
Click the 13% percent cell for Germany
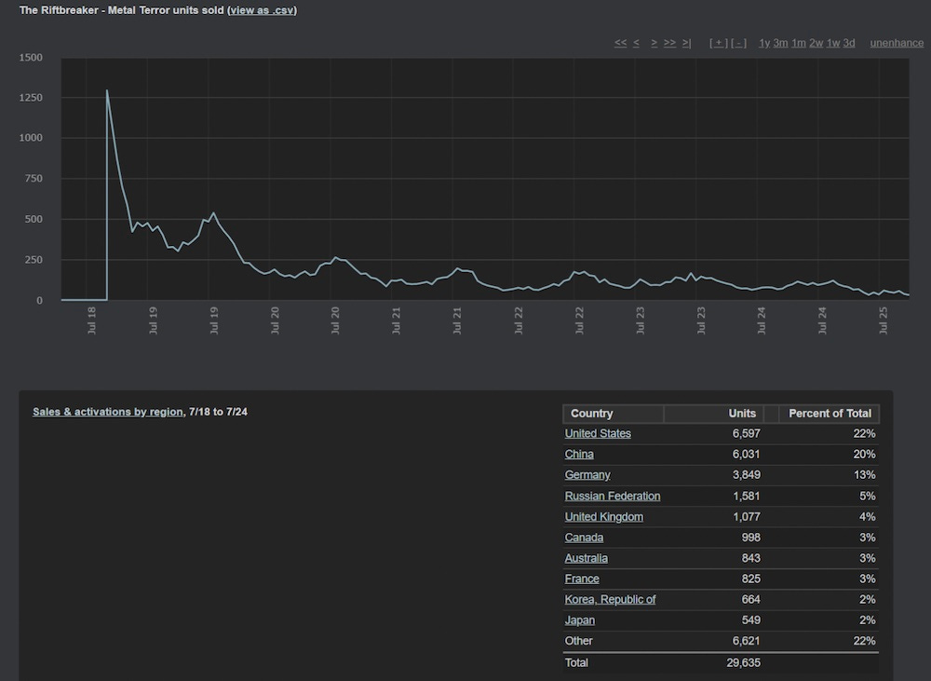865,475
